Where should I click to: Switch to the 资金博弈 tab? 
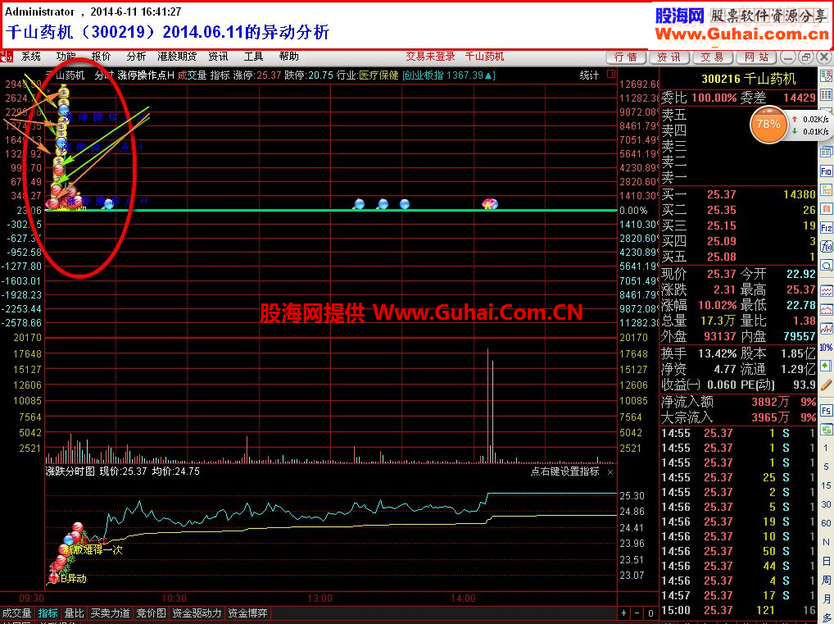(x=247, y=613)
